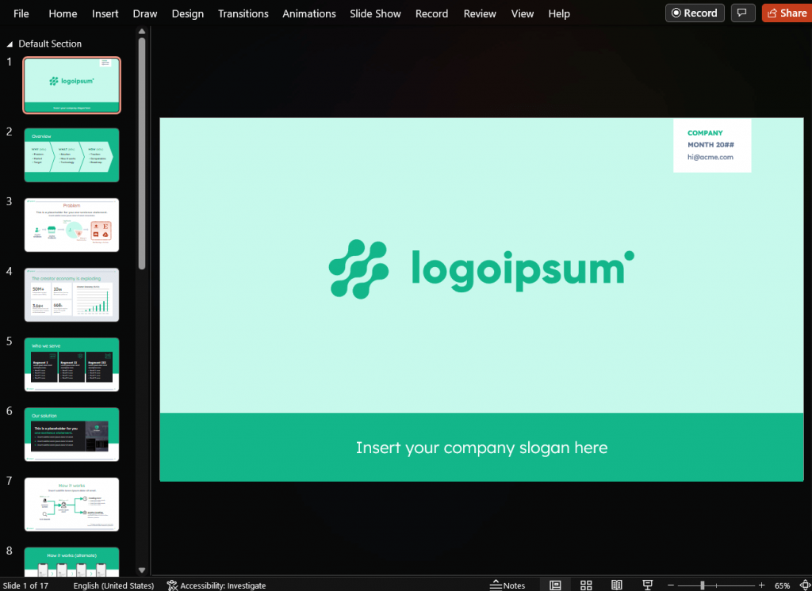The image size is (812, 591).
Task: Collapse the Default Section
Action: tap(10, 44)
